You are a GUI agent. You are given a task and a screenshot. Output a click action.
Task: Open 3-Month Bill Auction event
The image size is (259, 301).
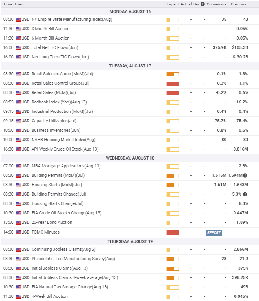51,29
